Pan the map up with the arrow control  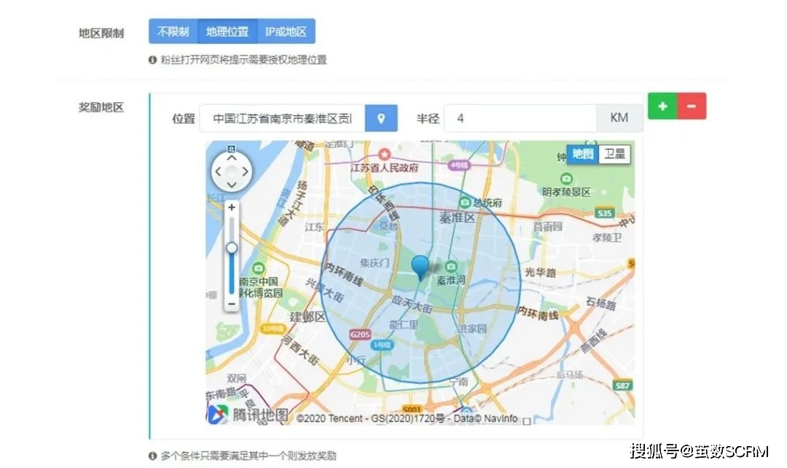232,160
